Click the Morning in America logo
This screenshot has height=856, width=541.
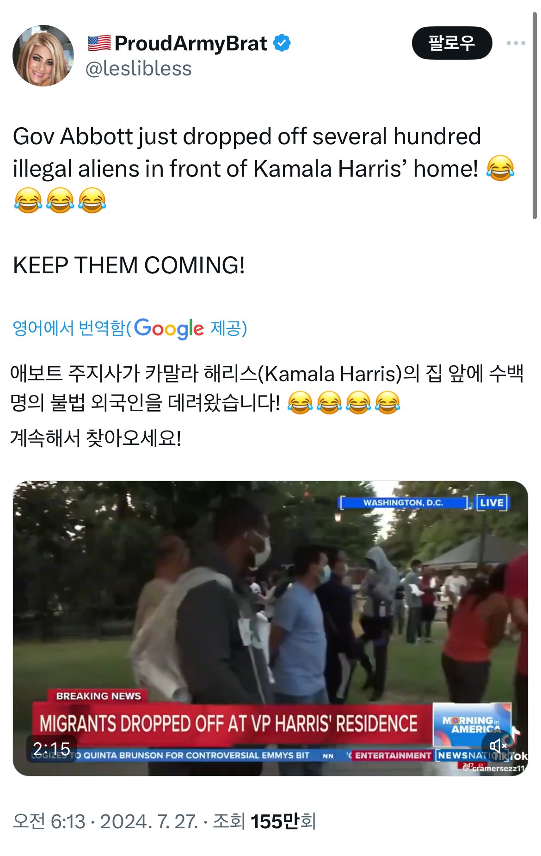pyautogui.click(x=472, y=725)
